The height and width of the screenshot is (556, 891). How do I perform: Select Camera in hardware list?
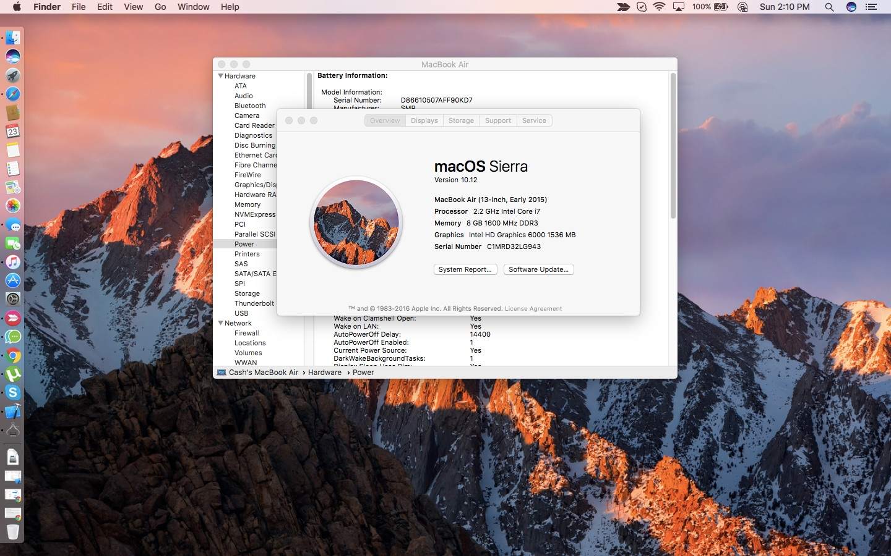(x=247, y=116)
